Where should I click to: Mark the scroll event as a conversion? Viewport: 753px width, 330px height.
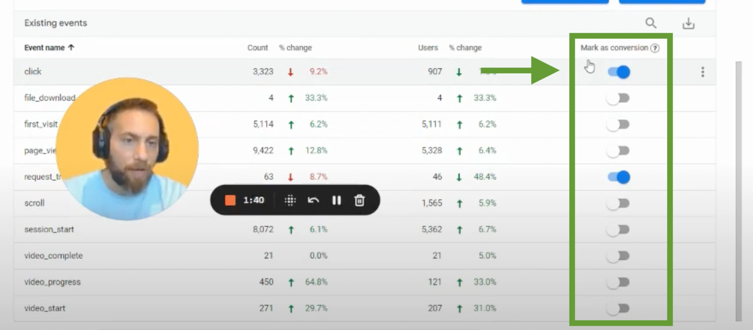pyautogui.click(x=618, y=203)
